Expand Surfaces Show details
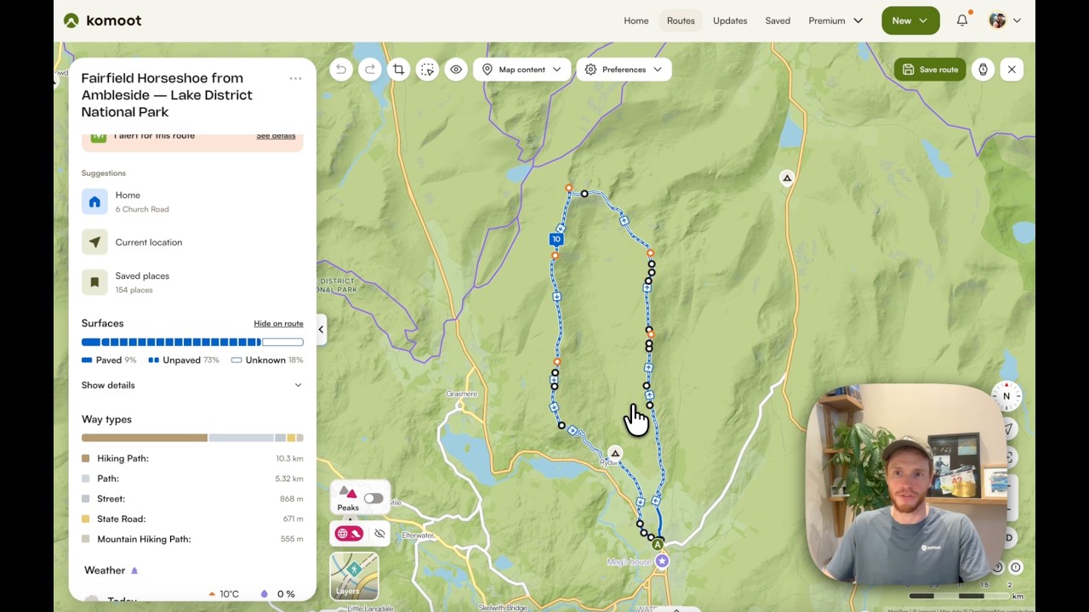This screenshot has width=1089, height=612. [x=192, y=385]
